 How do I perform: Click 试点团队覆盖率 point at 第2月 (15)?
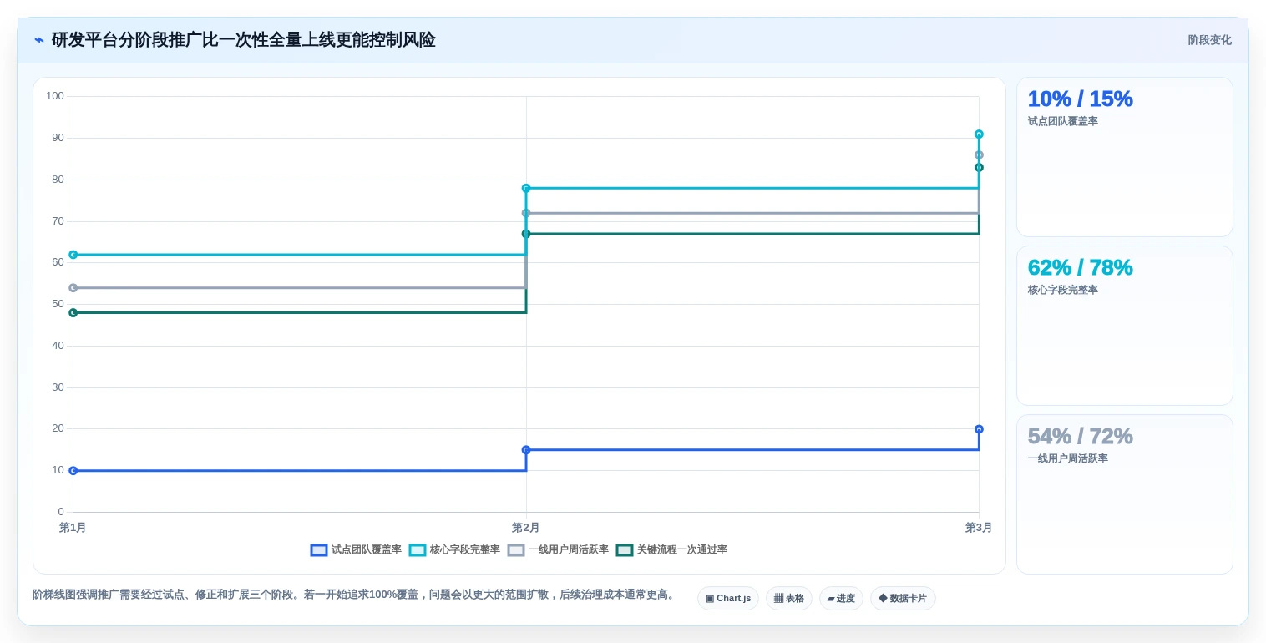526,450
